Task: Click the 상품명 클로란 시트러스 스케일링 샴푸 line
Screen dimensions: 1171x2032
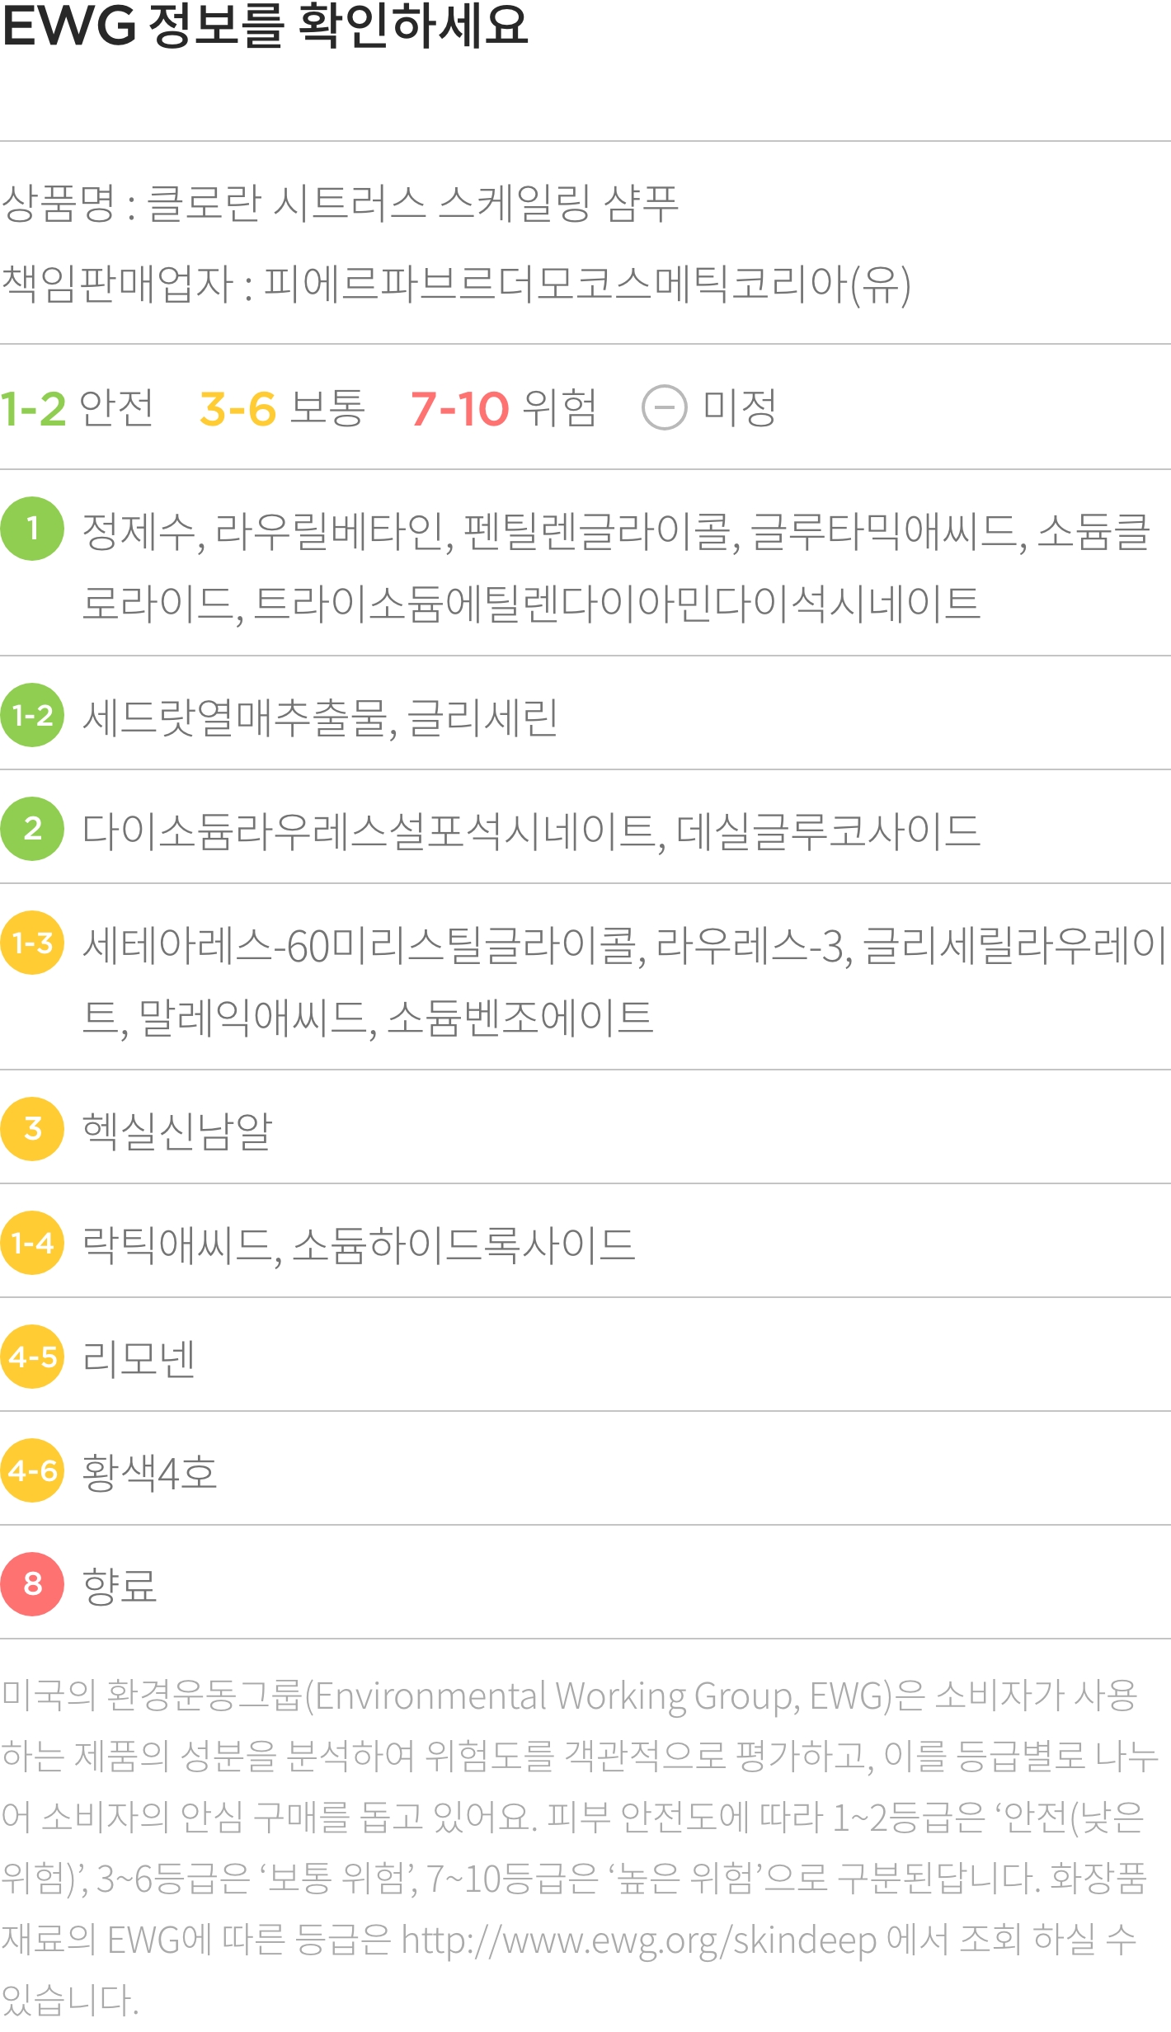Action: pyautogui.click(x=340, y=204)
